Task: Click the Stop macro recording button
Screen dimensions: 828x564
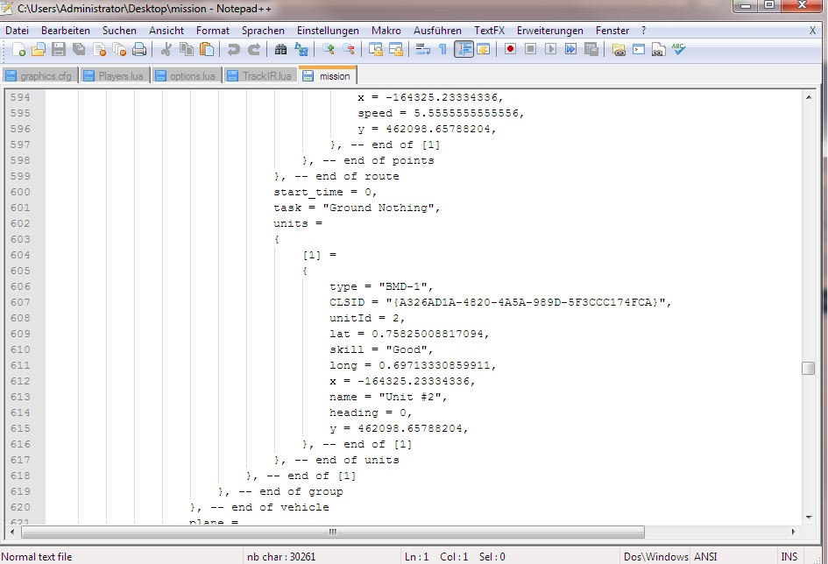Action: (530, 50)
